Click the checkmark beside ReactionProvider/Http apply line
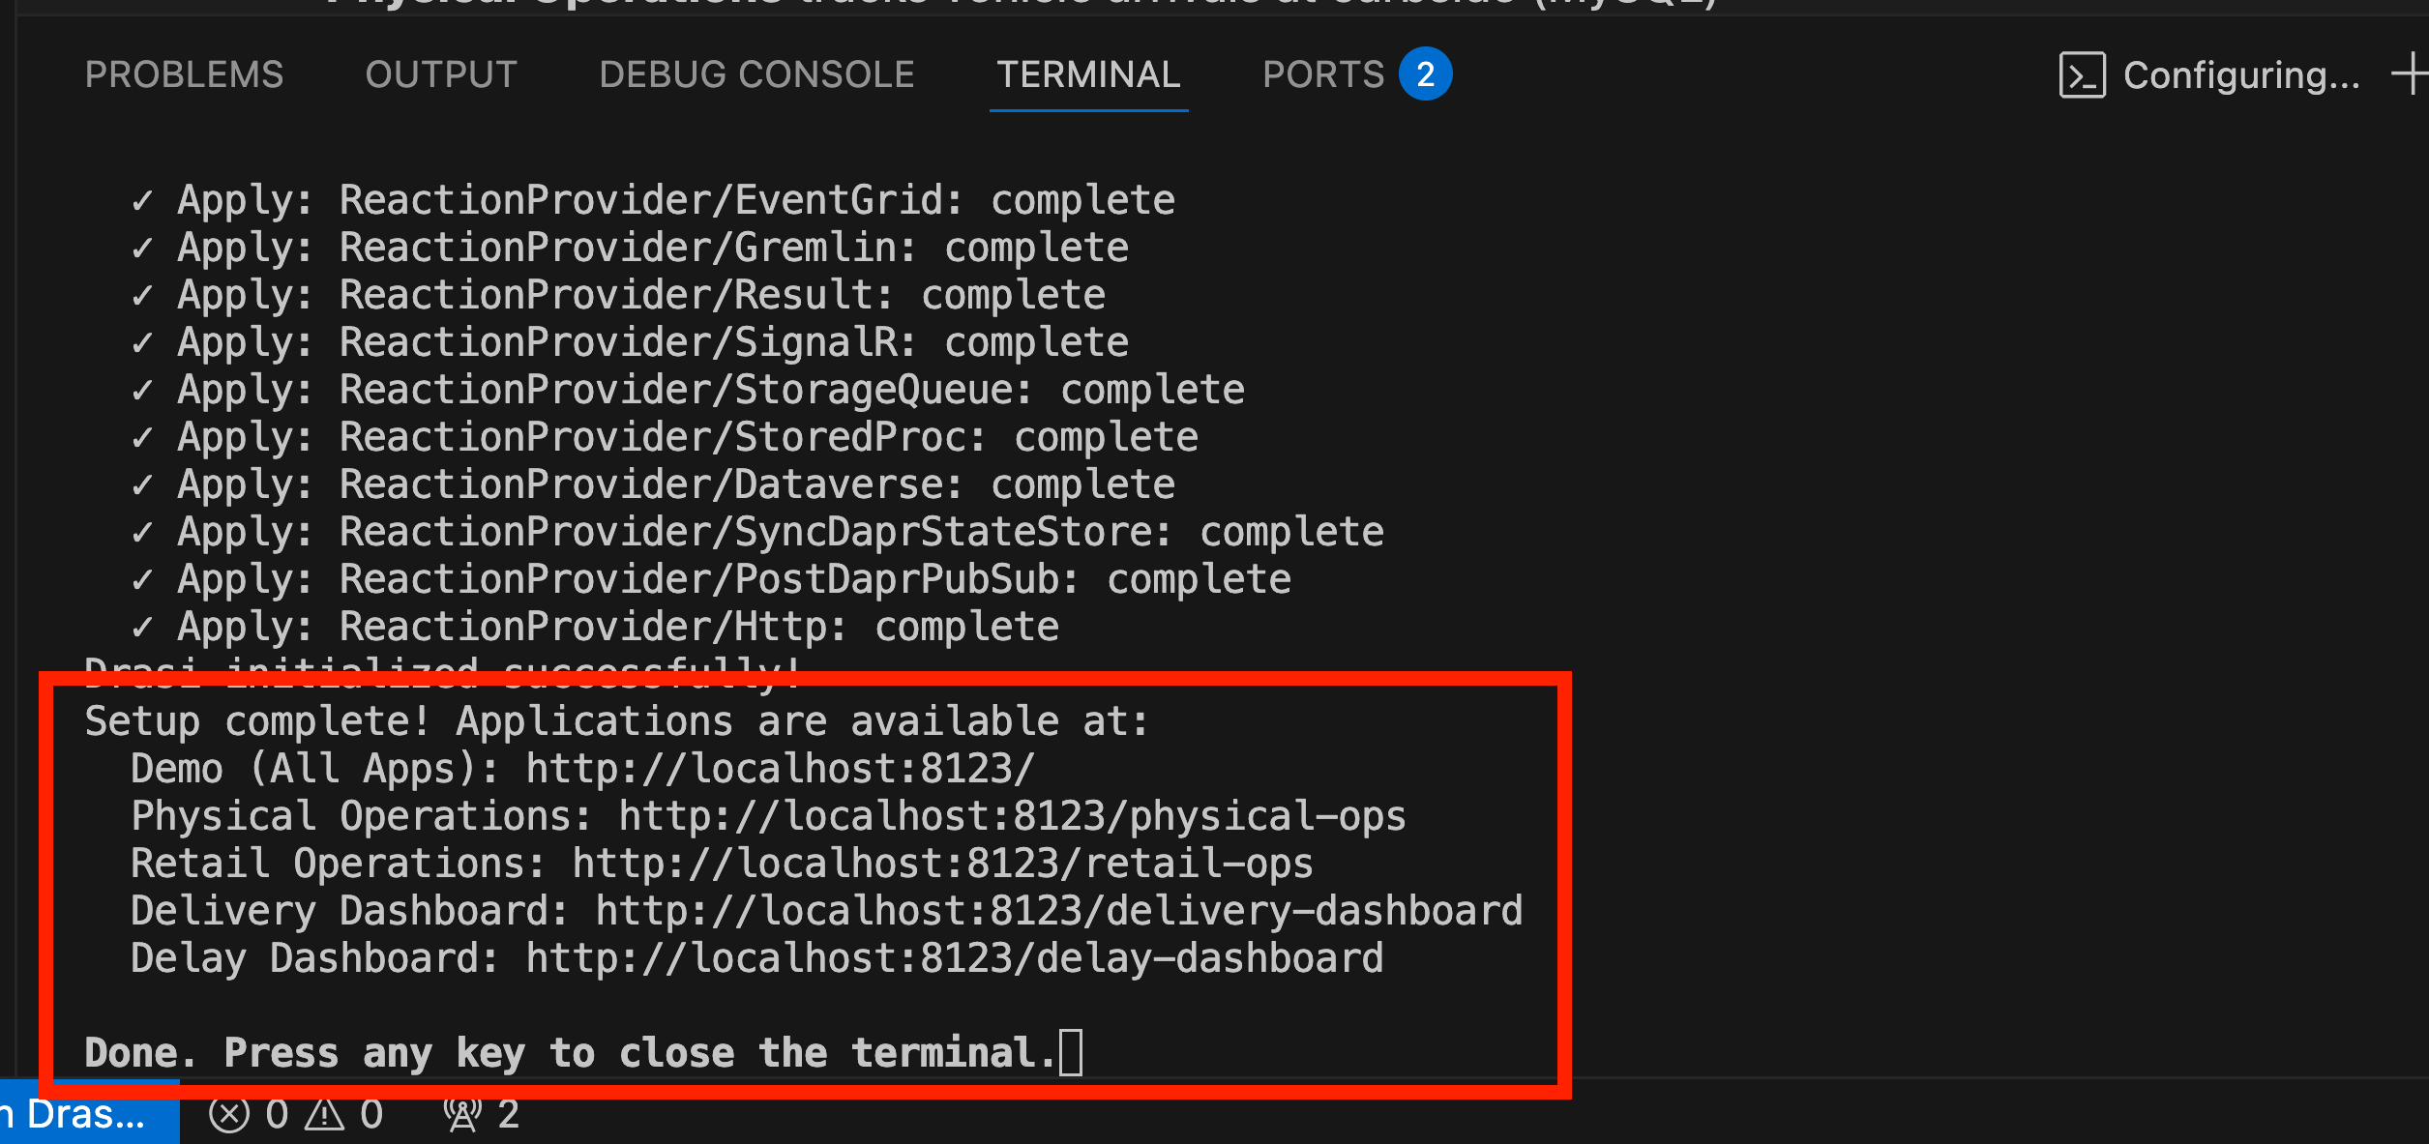2429x1144 pixels. (143, 626)
